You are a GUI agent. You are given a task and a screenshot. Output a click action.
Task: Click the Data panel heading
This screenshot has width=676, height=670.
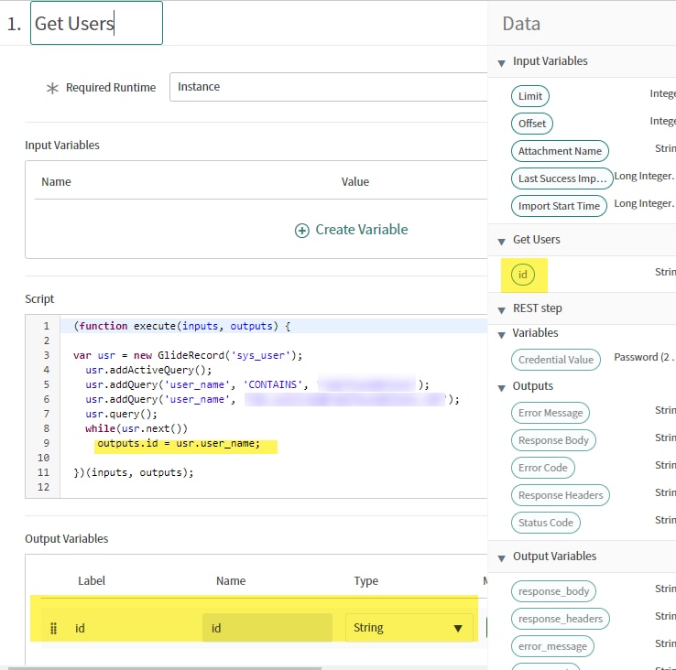521,24
